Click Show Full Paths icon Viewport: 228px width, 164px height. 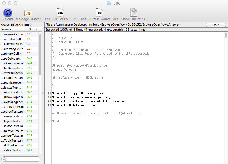(133, 12)
